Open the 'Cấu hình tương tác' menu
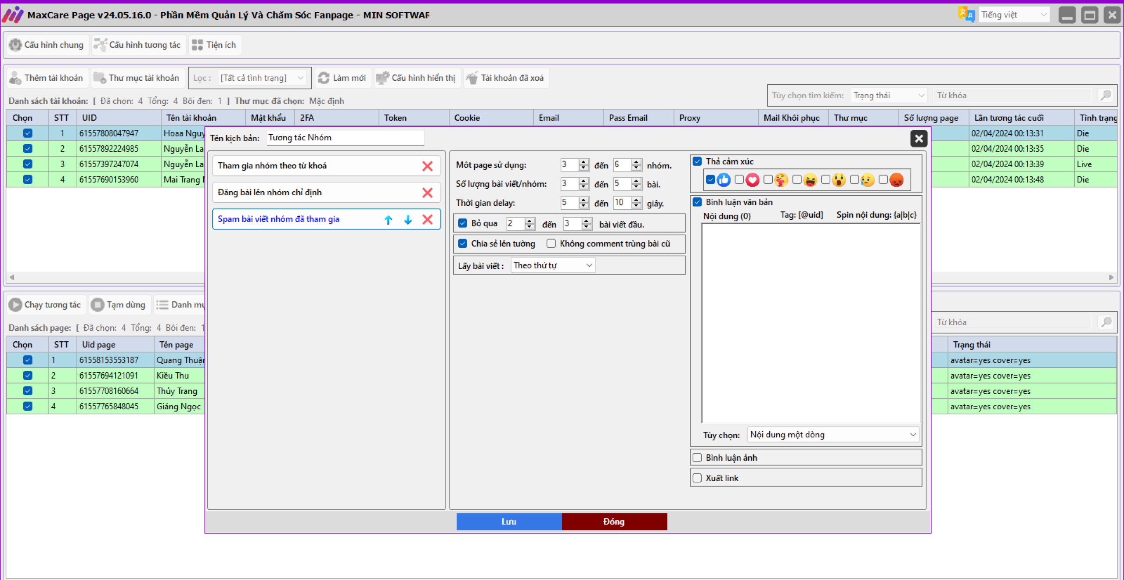The width and height of the screenshot is (1124, 580). click(x=139, y=45)
